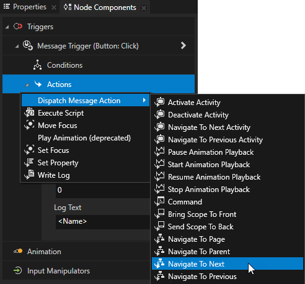305x284 pixels.
Task: Click the Pause Animation Playback icon
Action: click(159, 152)
